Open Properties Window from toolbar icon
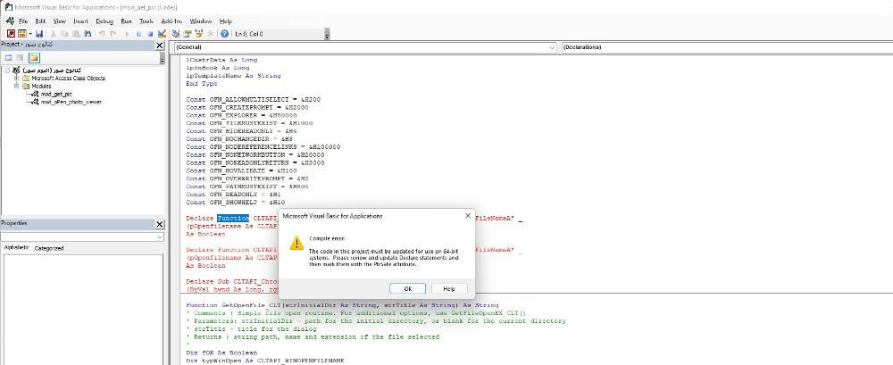893x365 pixels. (188, 34)
